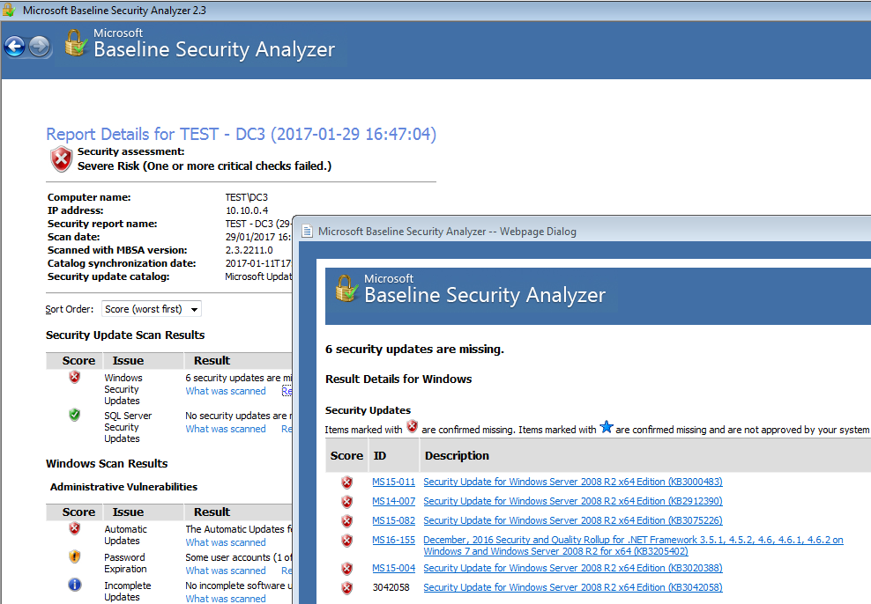The width and height of the screenshot is (871, 604).
Task: Click the red shield in the legend sentence
Action: [x=413, y=426]
